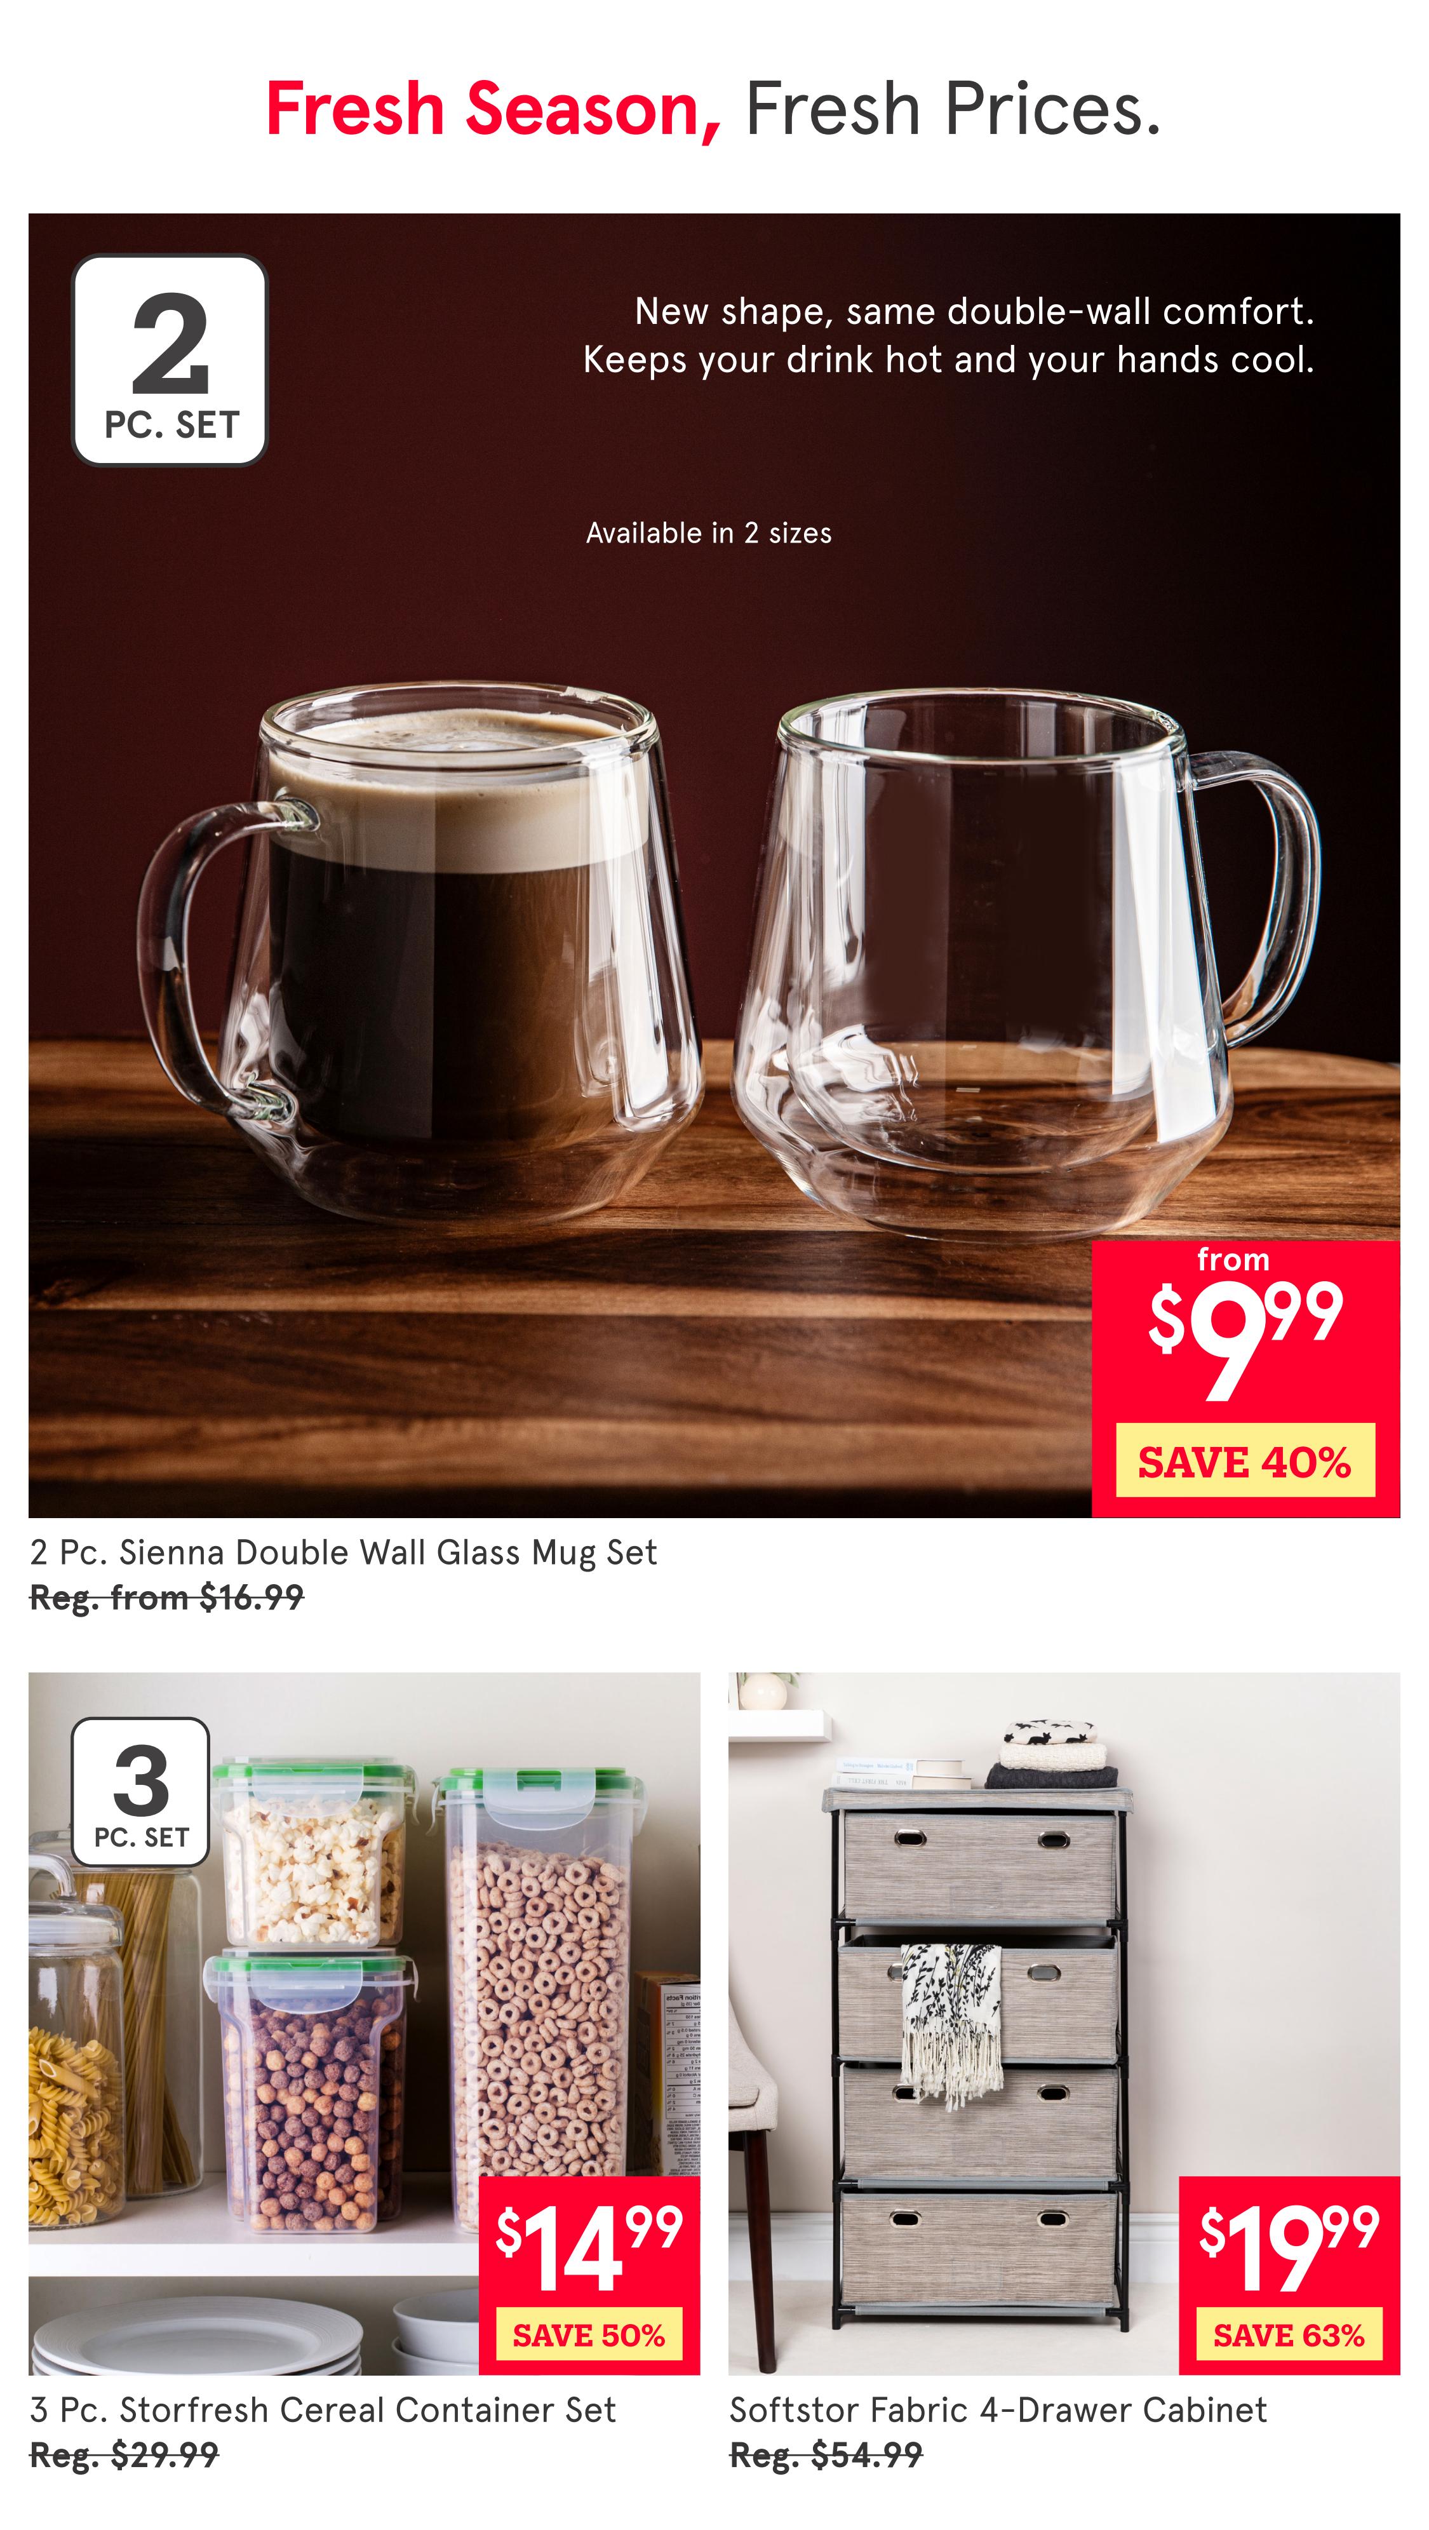Open the Sienna glass mug set image
This screenshot has width=1429, height=2530.
pos(714,865)
